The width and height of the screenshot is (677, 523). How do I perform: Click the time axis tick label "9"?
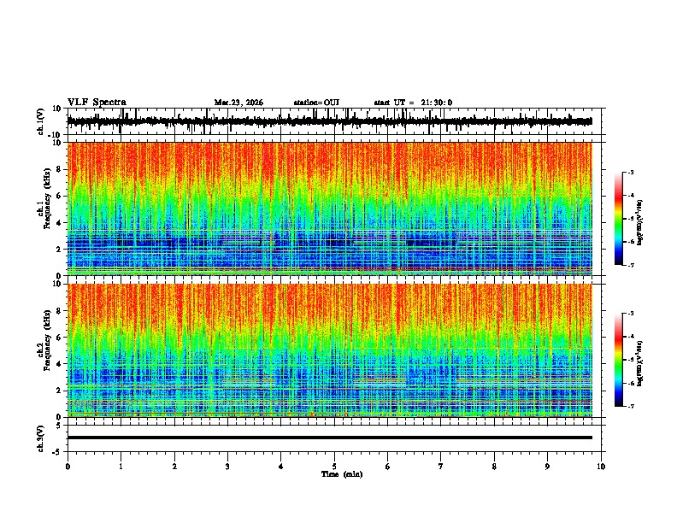(547, 467)
